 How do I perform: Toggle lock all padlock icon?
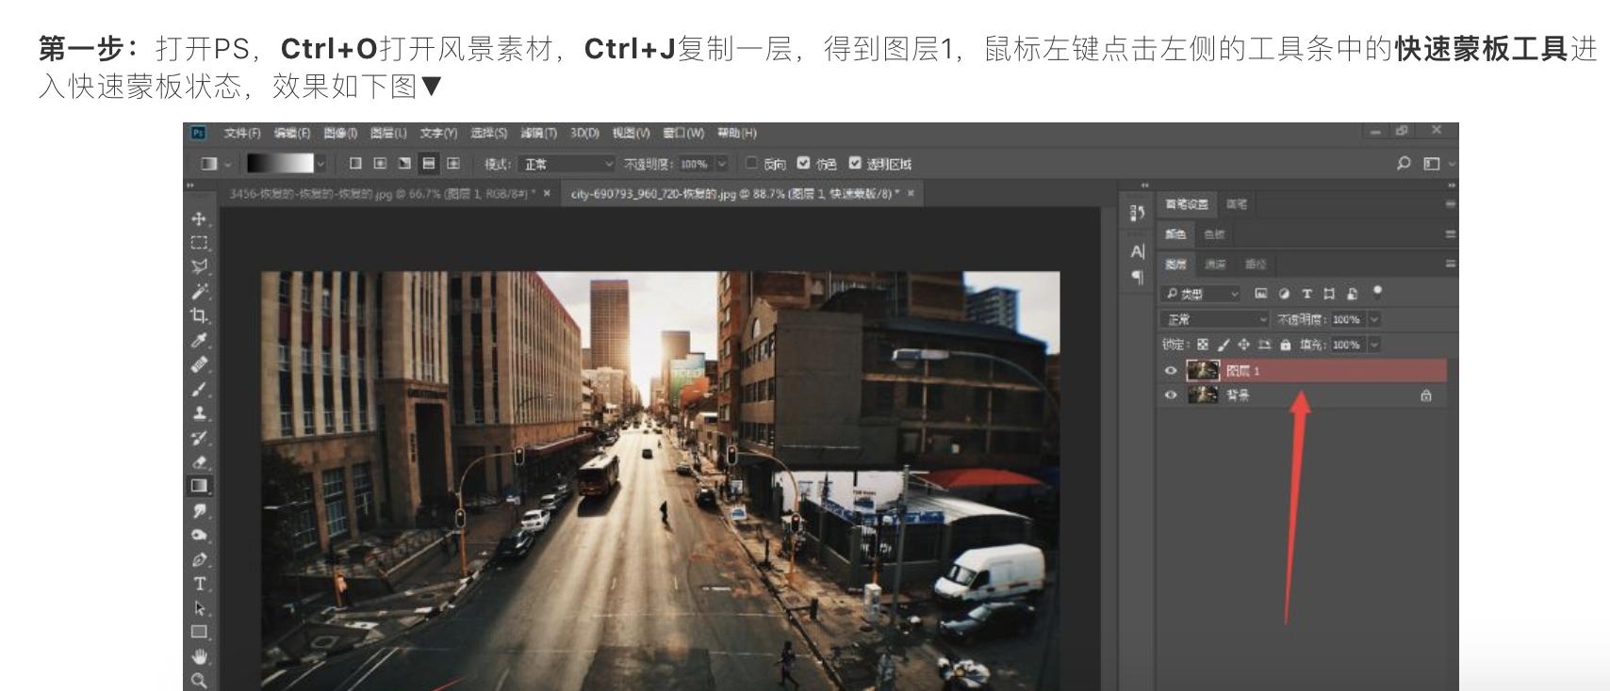[x=1285, y=345]
